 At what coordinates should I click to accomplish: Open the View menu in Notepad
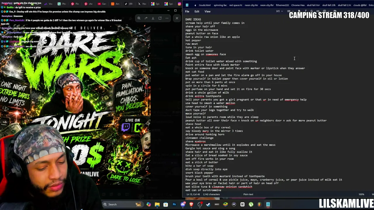(x=207, y=11)
